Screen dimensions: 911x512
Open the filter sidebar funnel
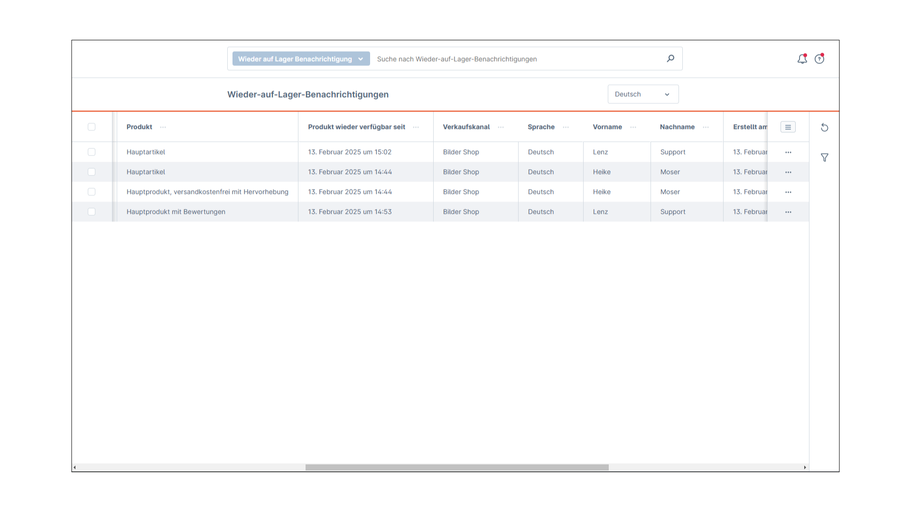825,157
